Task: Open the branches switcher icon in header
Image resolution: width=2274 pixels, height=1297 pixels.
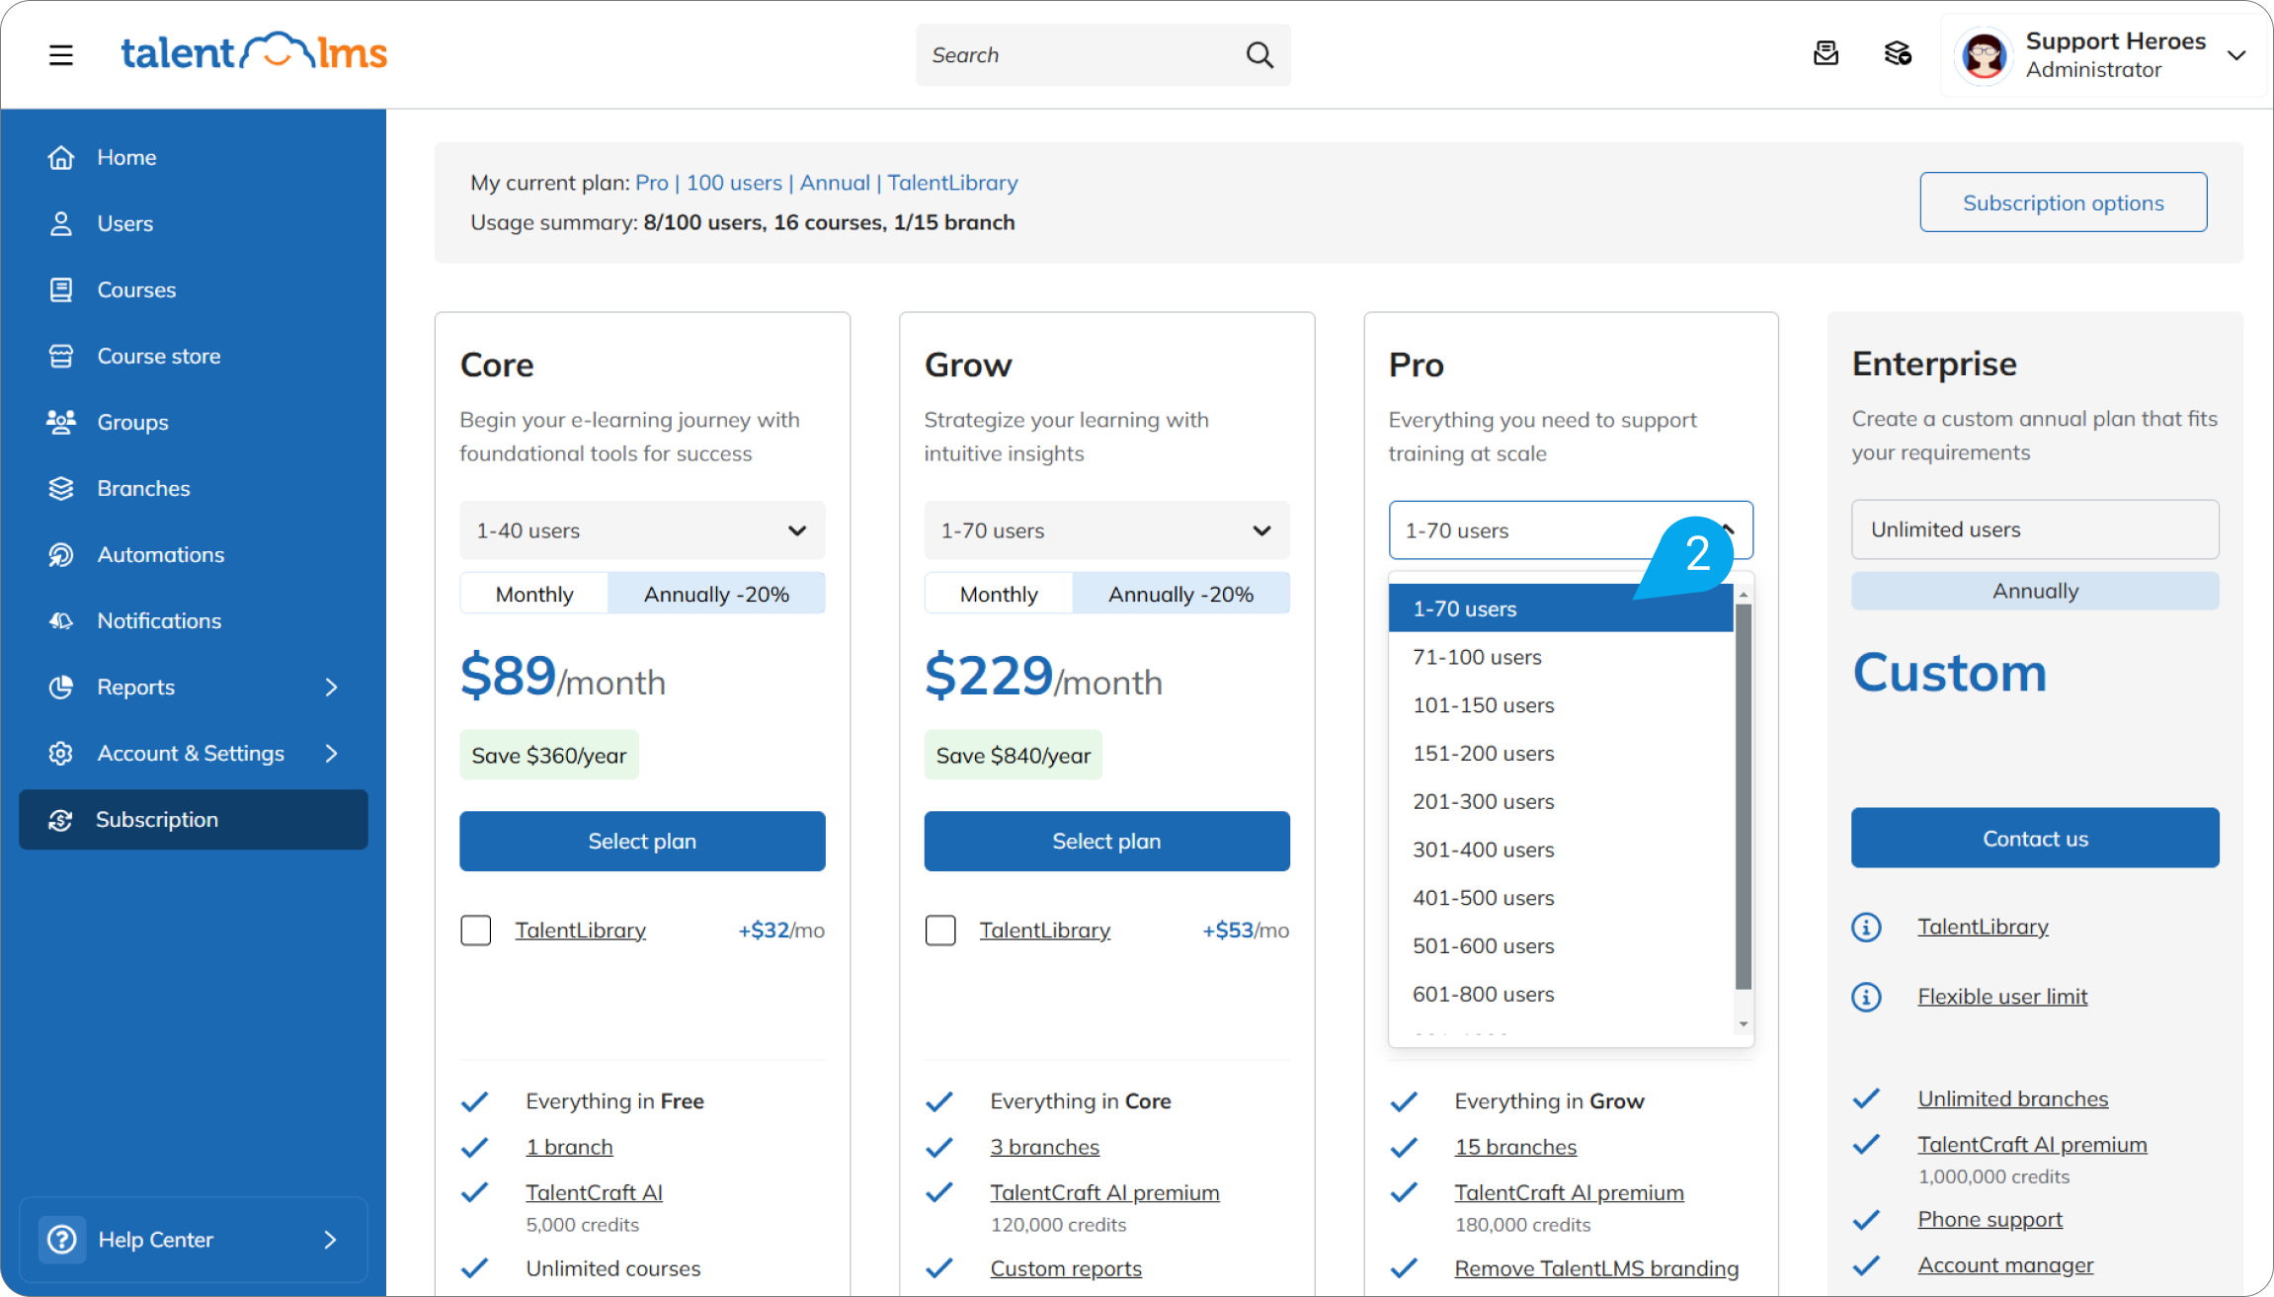Action: tap(1898, 53)
